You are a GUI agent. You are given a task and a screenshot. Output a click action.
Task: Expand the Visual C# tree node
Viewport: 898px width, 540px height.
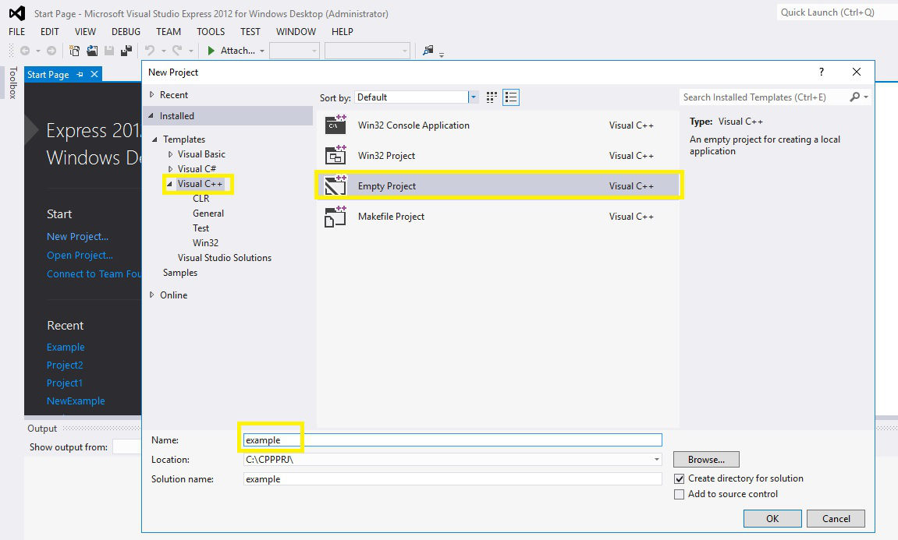click(170, 169)
